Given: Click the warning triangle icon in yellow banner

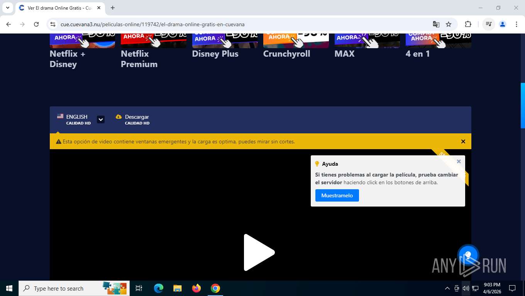Looking at the screenshot, I should pos(59,142).
